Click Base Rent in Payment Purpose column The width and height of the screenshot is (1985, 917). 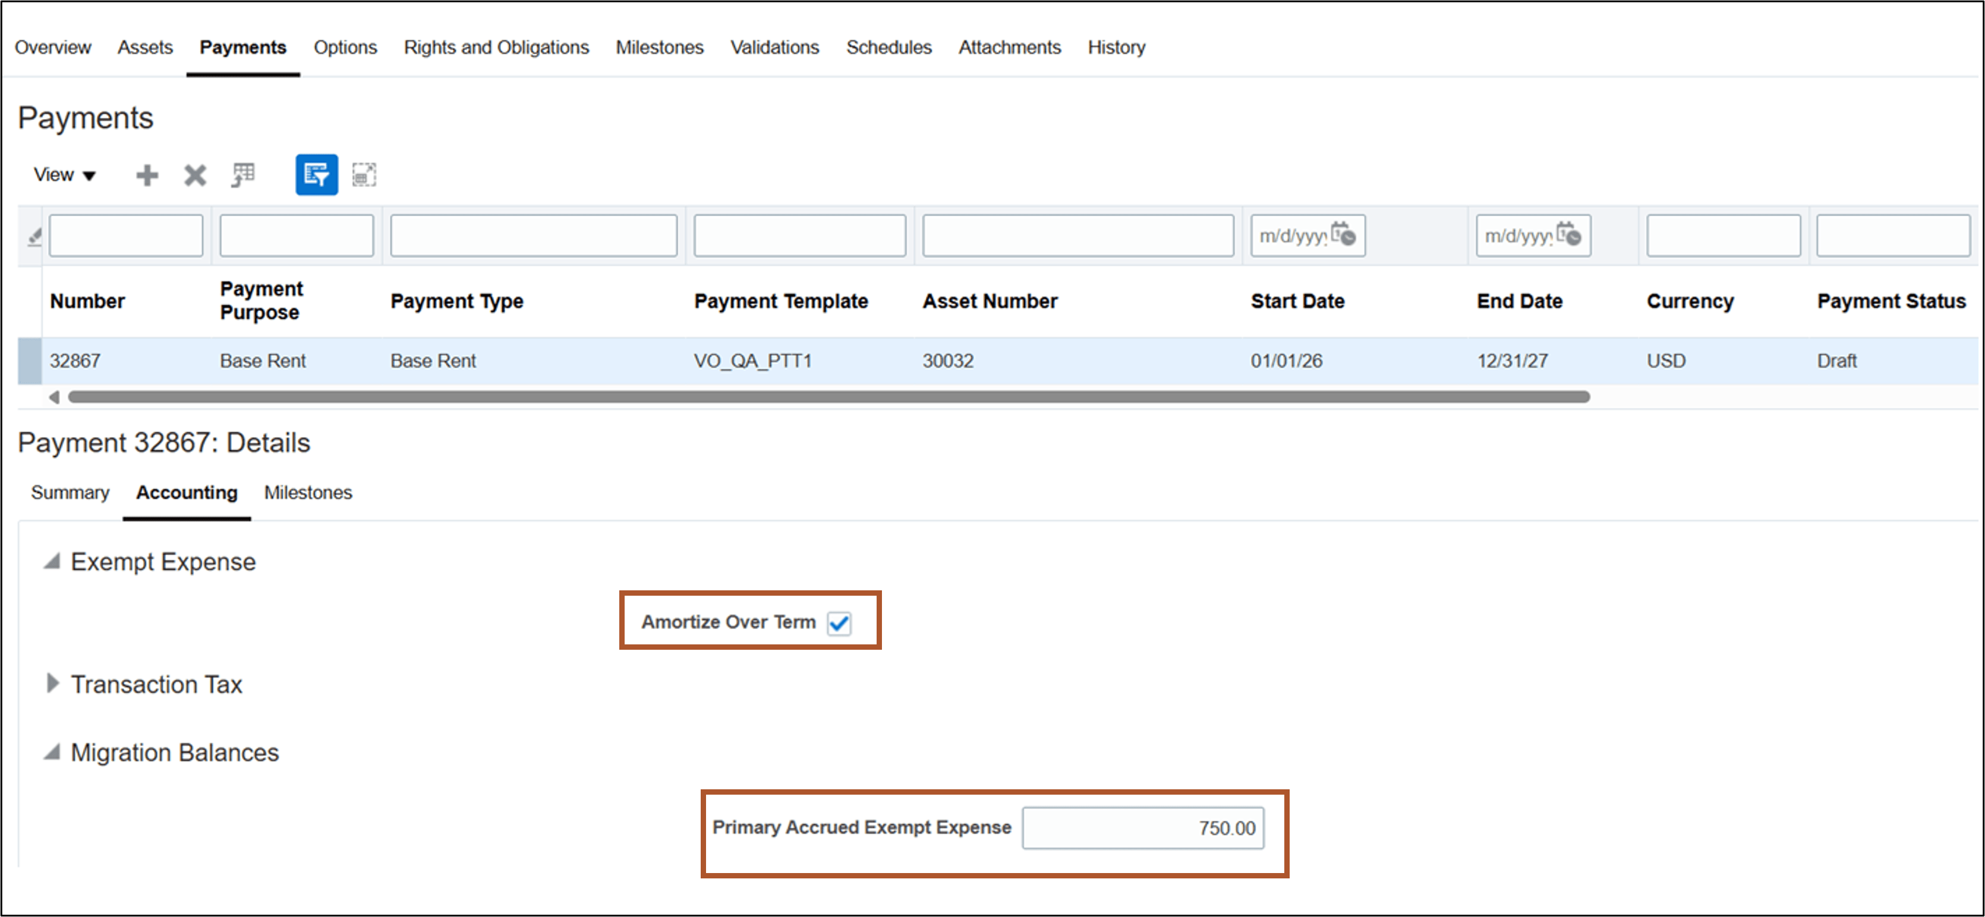(x=263, y=361)
